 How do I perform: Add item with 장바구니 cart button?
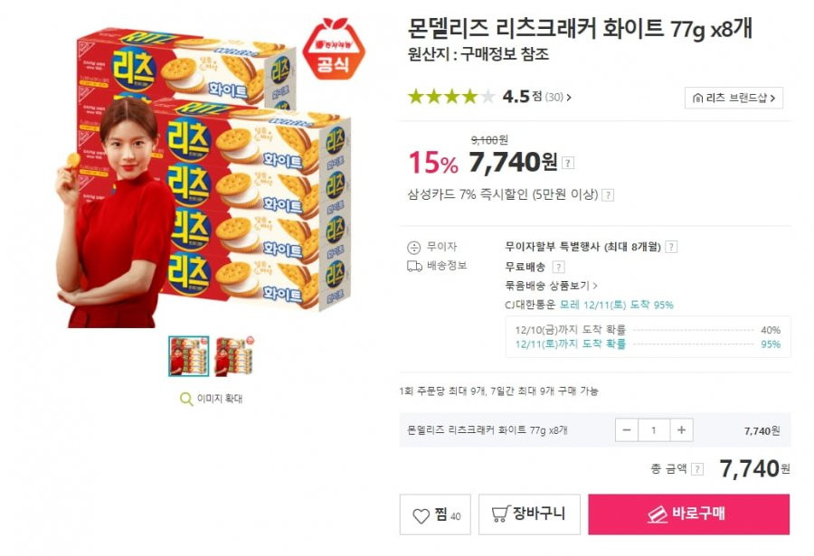pyautogui.click(x=529, y=514)
